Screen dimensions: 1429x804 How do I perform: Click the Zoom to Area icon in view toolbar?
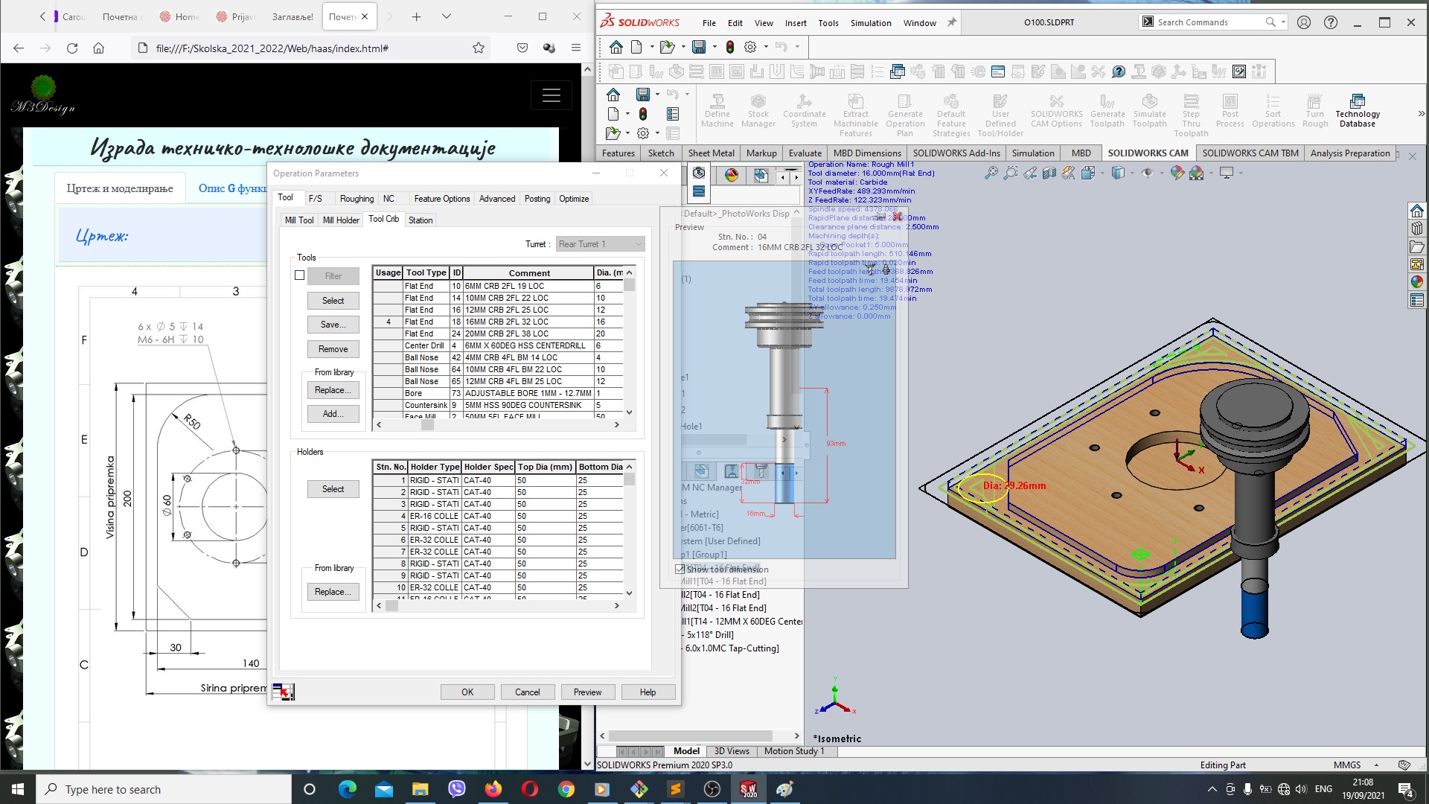pos(1010,173)
